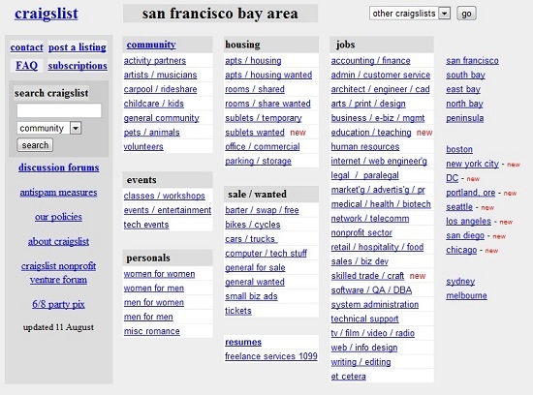Open classes / workshops events
Screen dimensions: 533x395
[164, 196]
